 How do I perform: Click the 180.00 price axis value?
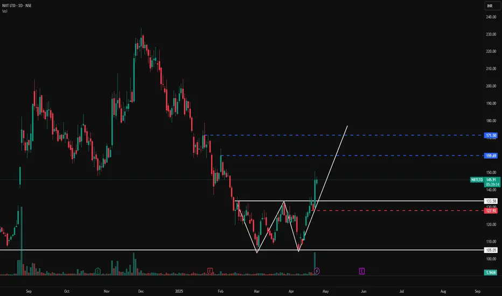pos(491,121)
